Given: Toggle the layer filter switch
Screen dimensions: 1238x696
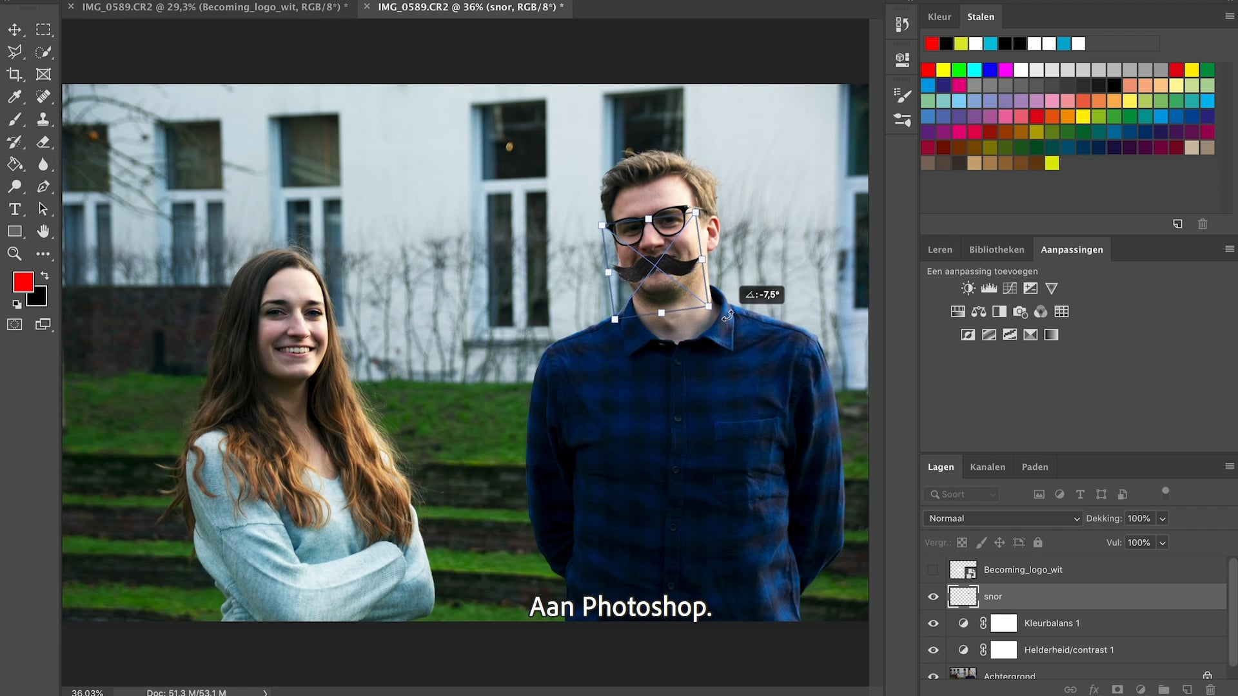Looking at the screenshot, I should click(x=1165, y=493).
